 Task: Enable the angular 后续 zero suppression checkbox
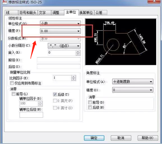click(90, 107)
